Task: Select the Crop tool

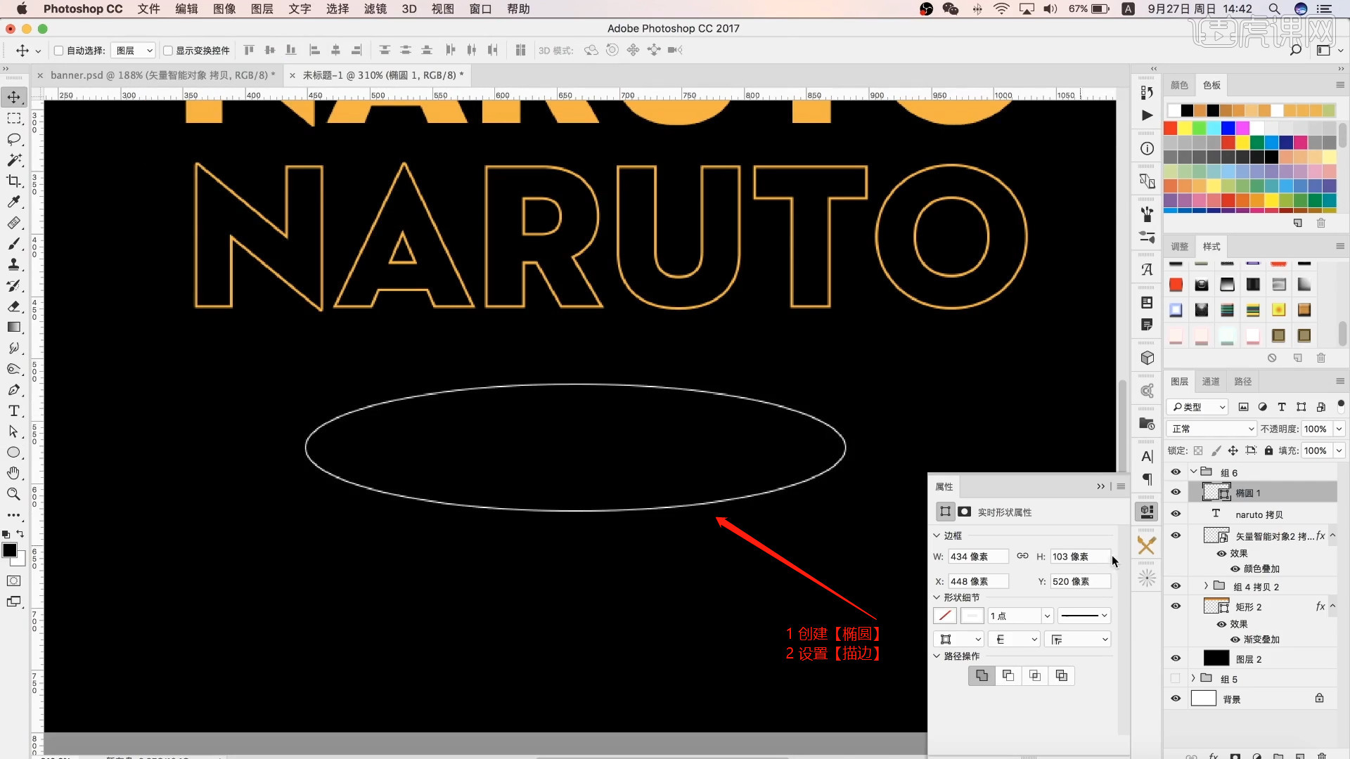Action: 14,181
